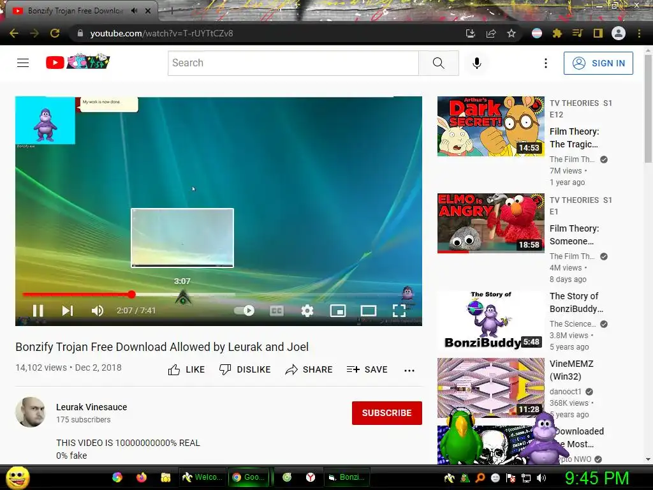The image size is (653, 490).
Task: Go to the YouTube home logo
Action: point(78,63)
